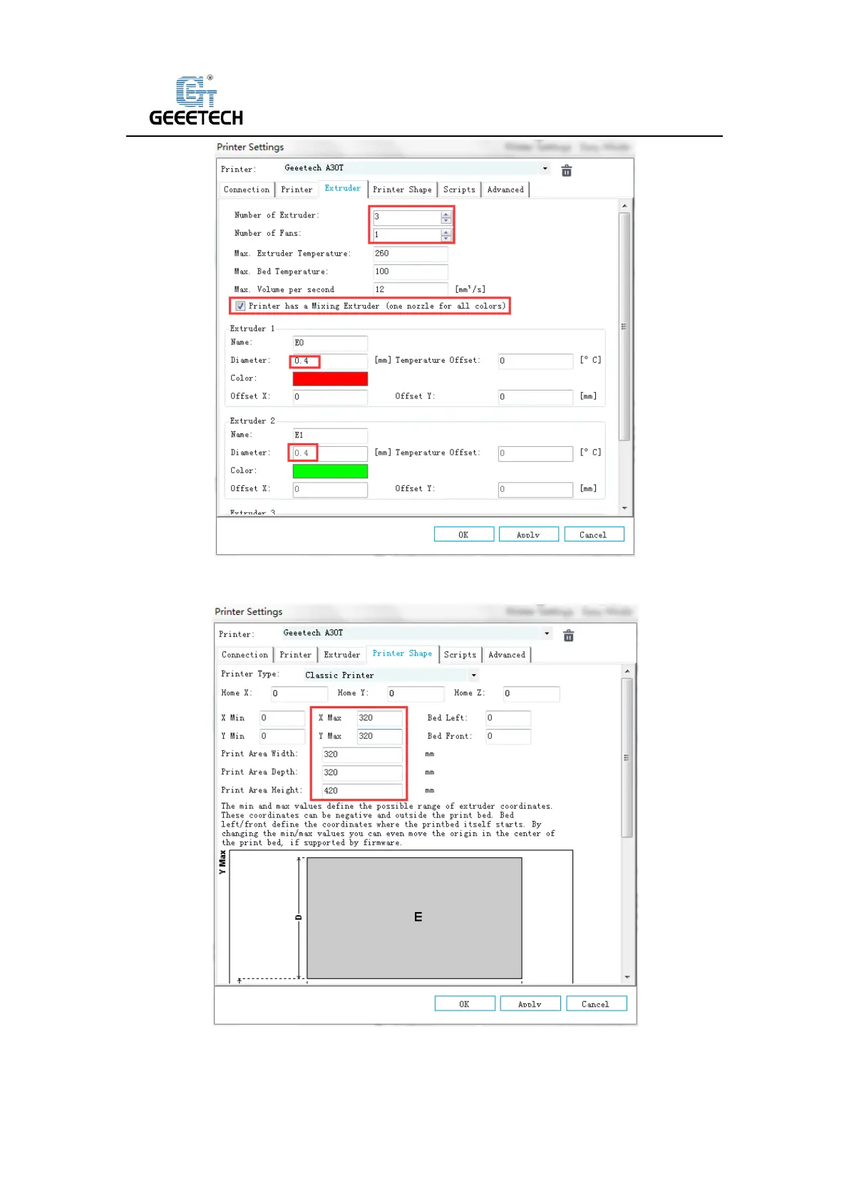
Task: Click OK in lower Printer Settings dialog
Action: (465, 1004)
